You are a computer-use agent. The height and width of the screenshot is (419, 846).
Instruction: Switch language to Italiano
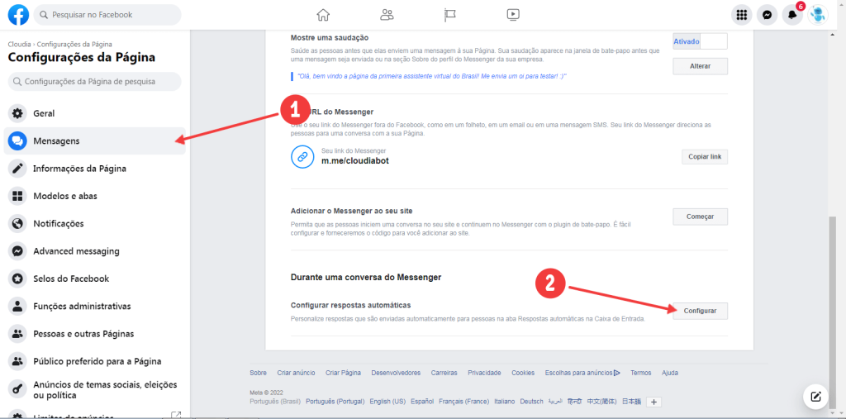tap(505, 402)
